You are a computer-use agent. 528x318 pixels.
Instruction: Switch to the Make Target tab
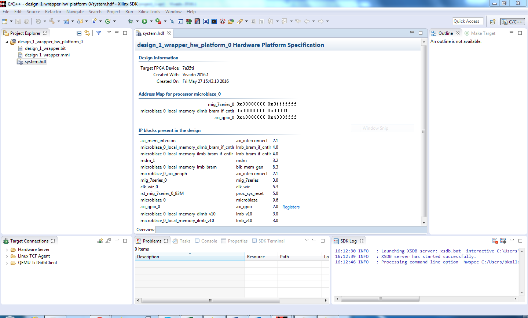[480, 33]
